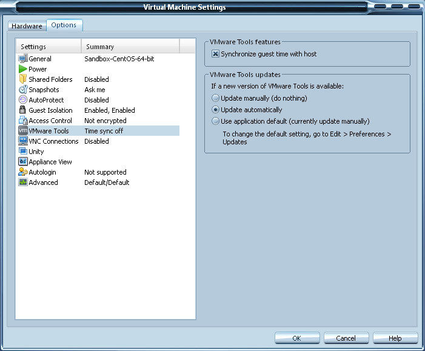
Task: Open the Access Control setting label
Action: pyautogui.click(x=50, y=121)
